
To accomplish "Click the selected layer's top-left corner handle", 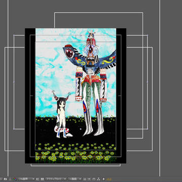I will tap(14, 35).
